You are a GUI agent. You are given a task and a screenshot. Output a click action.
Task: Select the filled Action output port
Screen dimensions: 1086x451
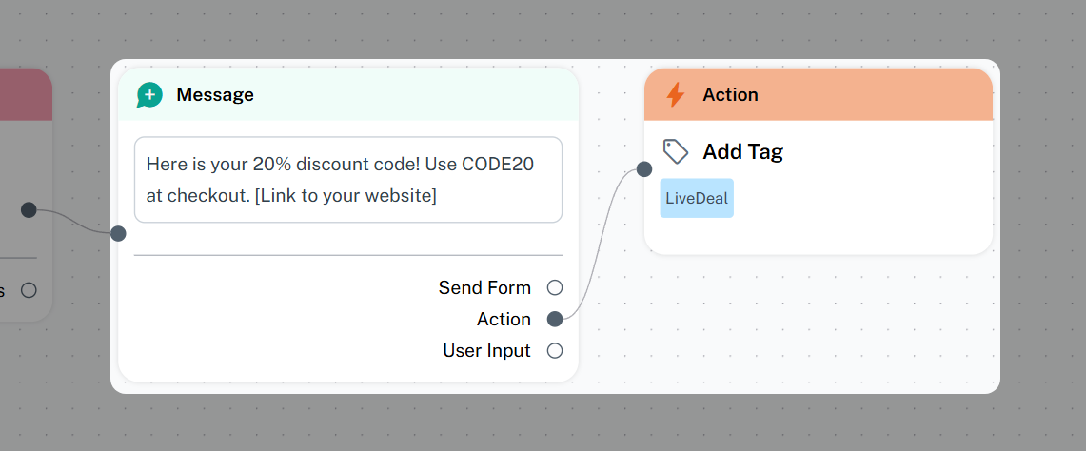point(555,319)
